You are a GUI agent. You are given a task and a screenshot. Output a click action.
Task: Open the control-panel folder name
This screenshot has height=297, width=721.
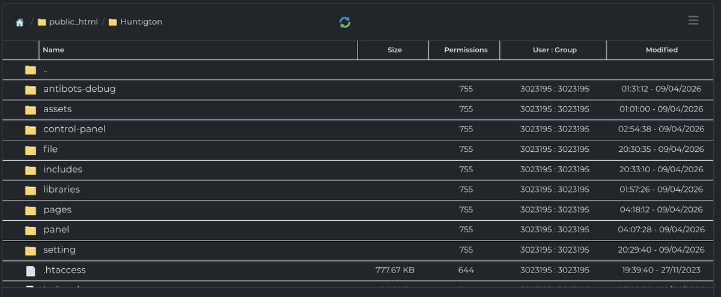tap(75, 129)
